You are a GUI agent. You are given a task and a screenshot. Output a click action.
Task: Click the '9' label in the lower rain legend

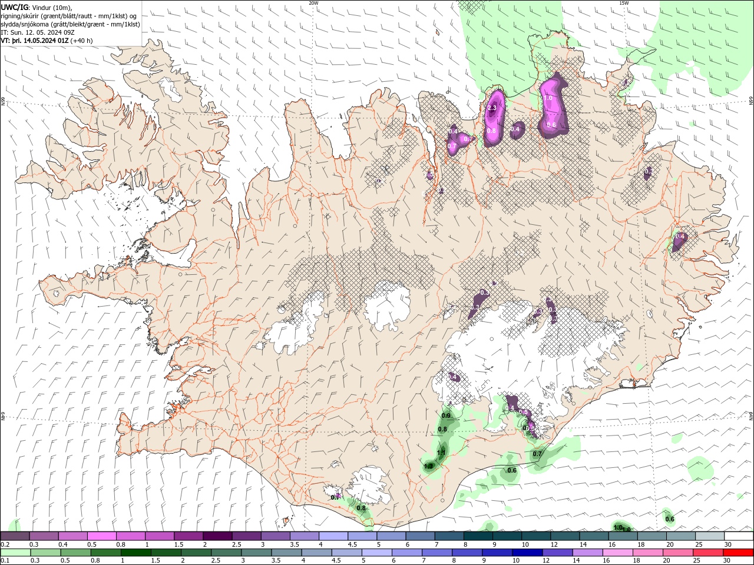click(x=484, y=561)
